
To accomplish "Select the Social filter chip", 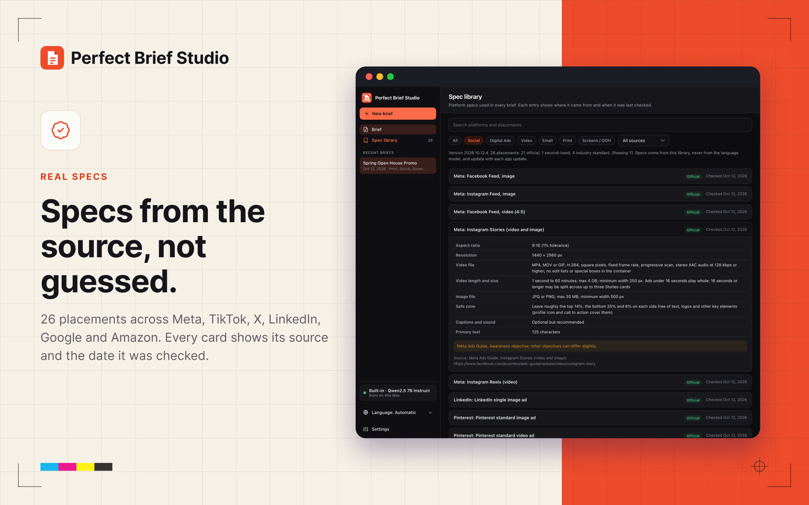I will tap(474, 140).
